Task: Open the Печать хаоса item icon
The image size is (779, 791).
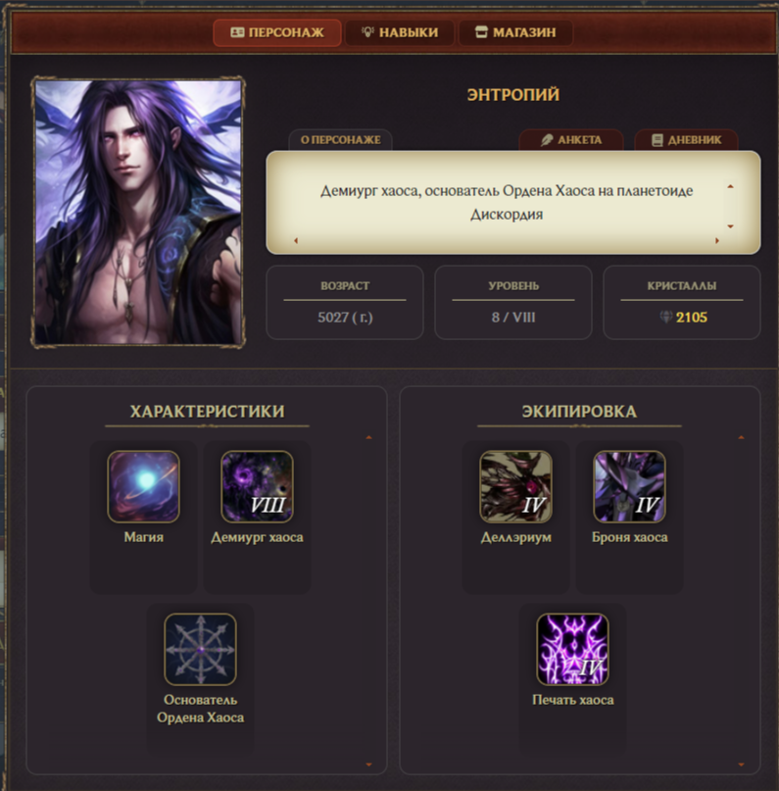Action: click(573, 649)
